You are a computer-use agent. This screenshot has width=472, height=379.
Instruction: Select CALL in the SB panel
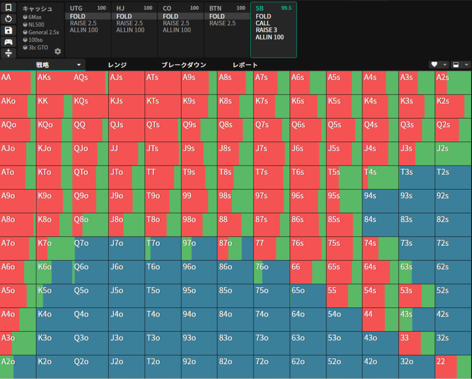[x=263, y=23]
